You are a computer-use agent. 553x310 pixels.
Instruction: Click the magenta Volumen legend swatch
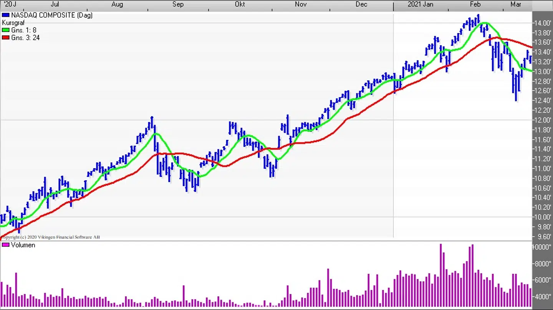coord(6,245)
